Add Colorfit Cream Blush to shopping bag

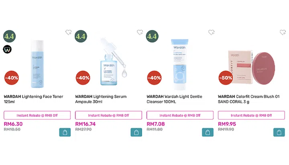coord(279,132)
